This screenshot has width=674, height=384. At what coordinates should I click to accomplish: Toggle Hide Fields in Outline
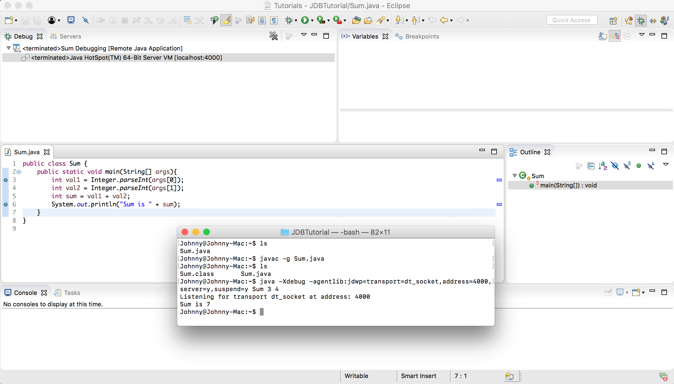[x=615, y=166]
